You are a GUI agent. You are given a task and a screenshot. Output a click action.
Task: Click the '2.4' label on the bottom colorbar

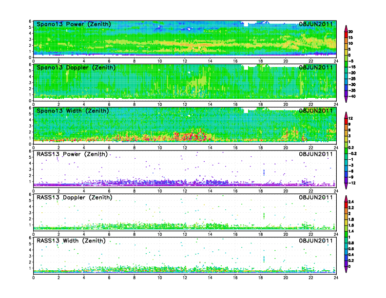click(351, 202)
